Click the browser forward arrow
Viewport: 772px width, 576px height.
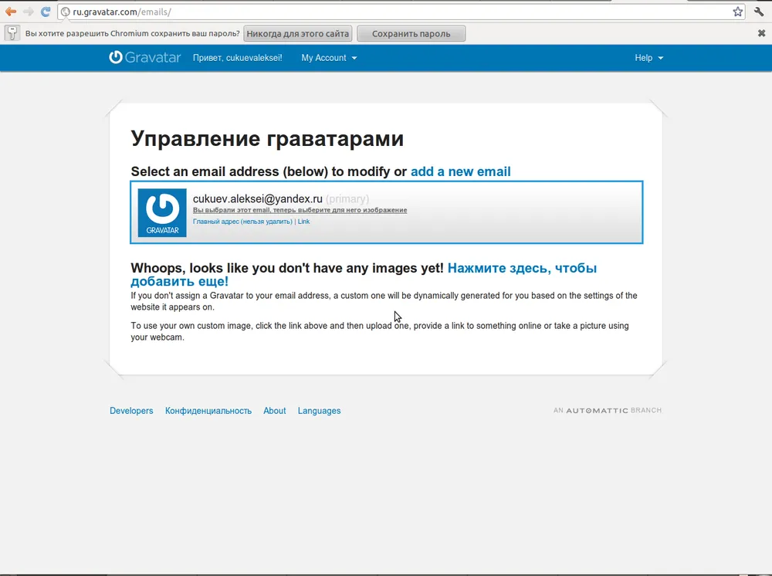pos(29,12)
